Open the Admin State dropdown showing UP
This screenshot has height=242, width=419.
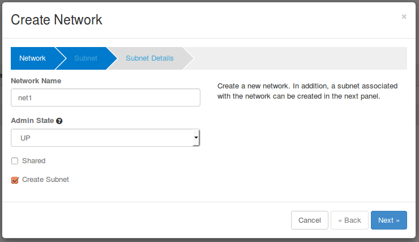pos(105,138)
